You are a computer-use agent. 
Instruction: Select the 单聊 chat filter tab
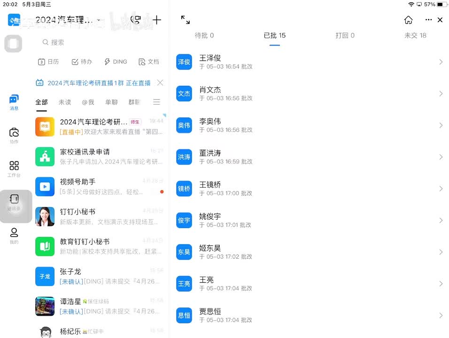click(x=111, y=102)
